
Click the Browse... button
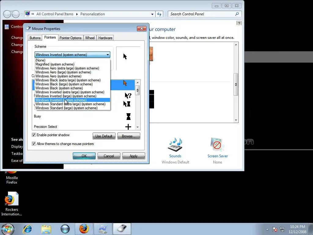coord(129,136)
